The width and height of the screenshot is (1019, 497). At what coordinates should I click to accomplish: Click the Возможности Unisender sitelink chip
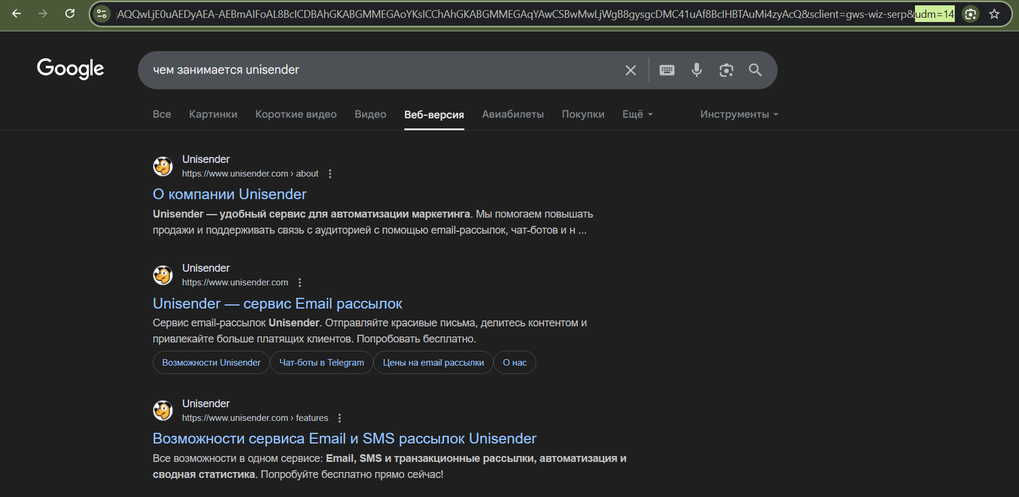click(211, 363)
